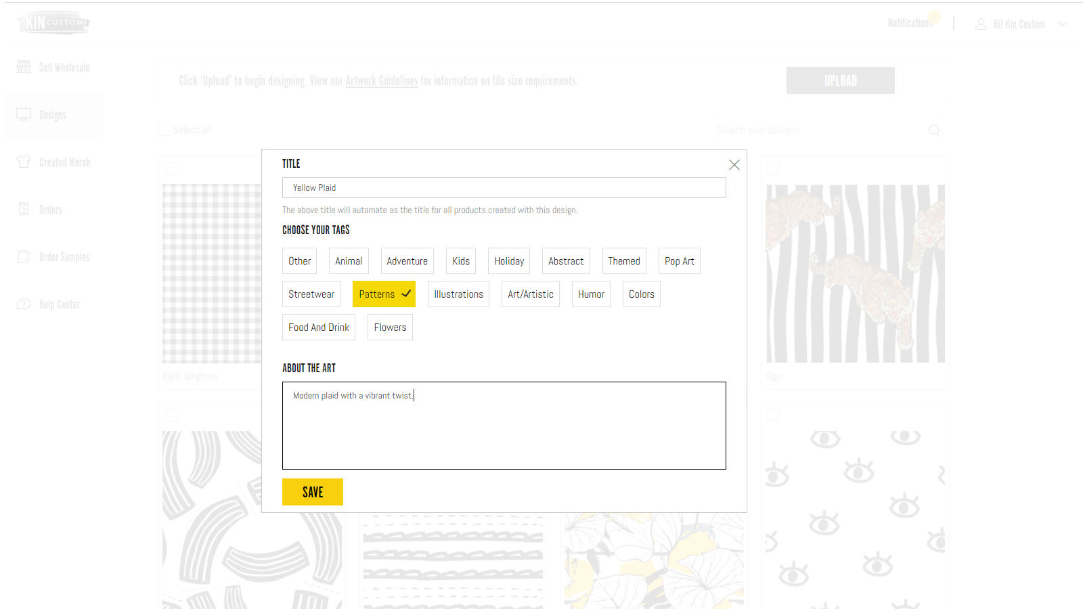Toggle the Select all checkbox
The image size is (1083, 609).
coord(164,130)
